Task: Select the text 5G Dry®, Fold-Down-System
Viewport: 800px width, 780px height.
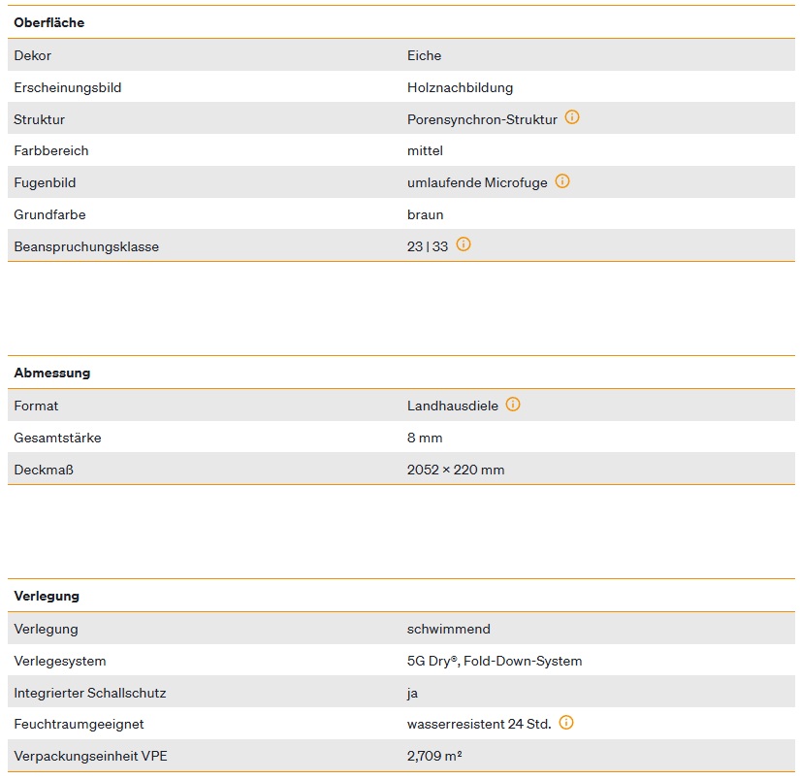Action: click(x=495, y=661)
